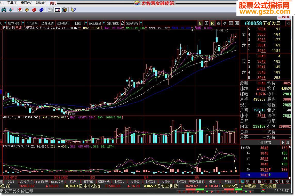Switch to the 评 bottom tab
Viewport: 295px width, 196px height.
click(x=282, y=181)
